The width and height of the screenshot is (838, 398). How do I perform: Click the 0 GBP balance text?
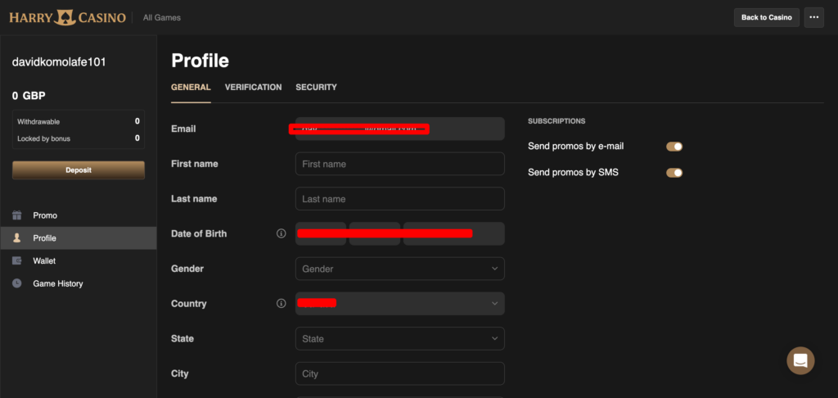pos(29,97)
